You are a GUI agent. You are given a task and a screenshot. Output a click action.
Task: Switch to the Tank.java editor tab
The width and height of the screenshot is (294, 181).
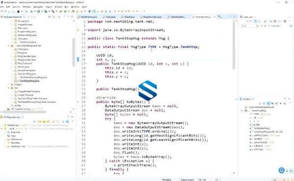point(110,17)
